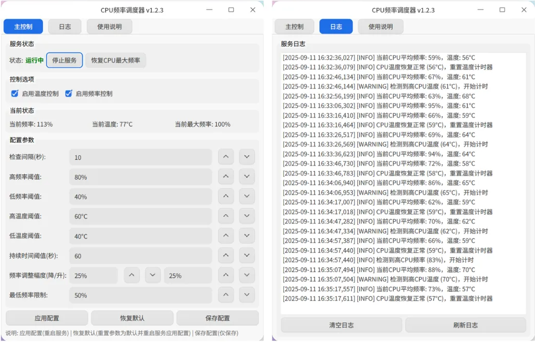Click the 最低频率限制 field showing 50%

point(141,295)
